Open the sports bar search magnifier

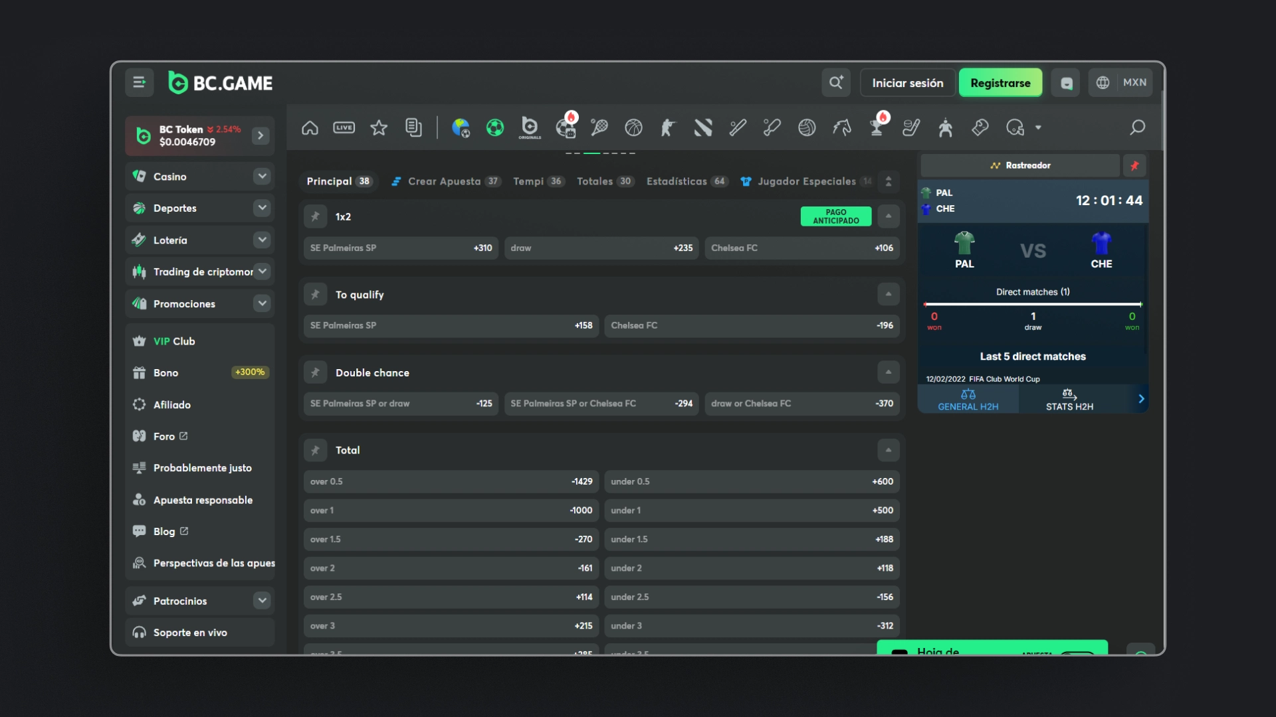pyautogui.click(x=1137, y=127)
